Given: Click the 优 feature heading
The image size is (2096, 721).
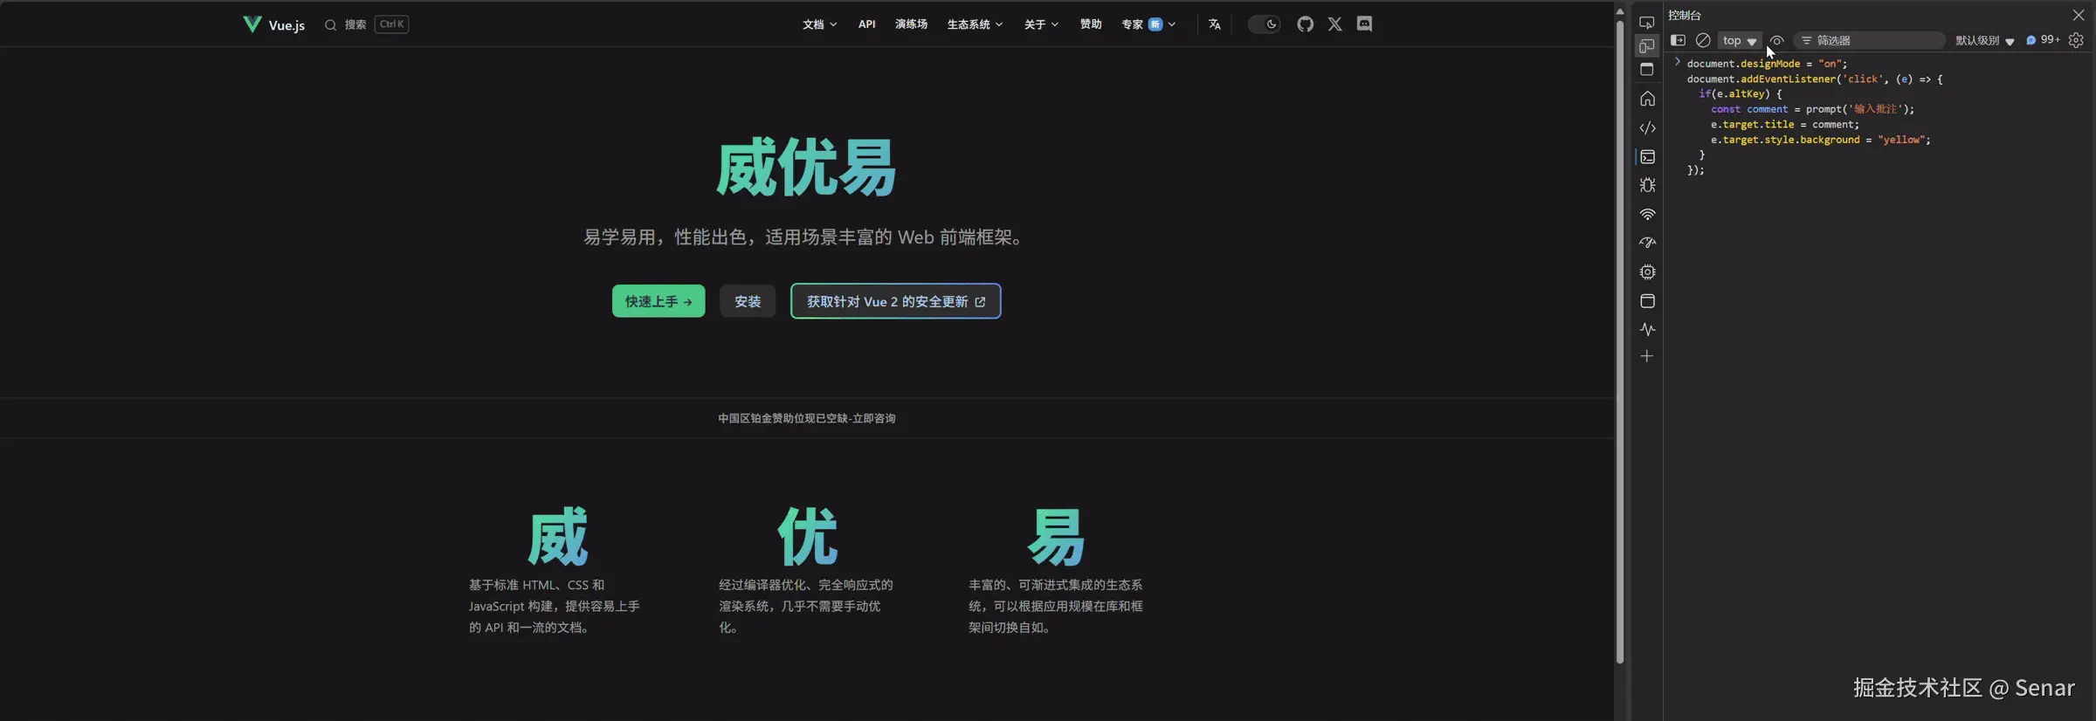Looking at the screenshot, I should [806, 537].
